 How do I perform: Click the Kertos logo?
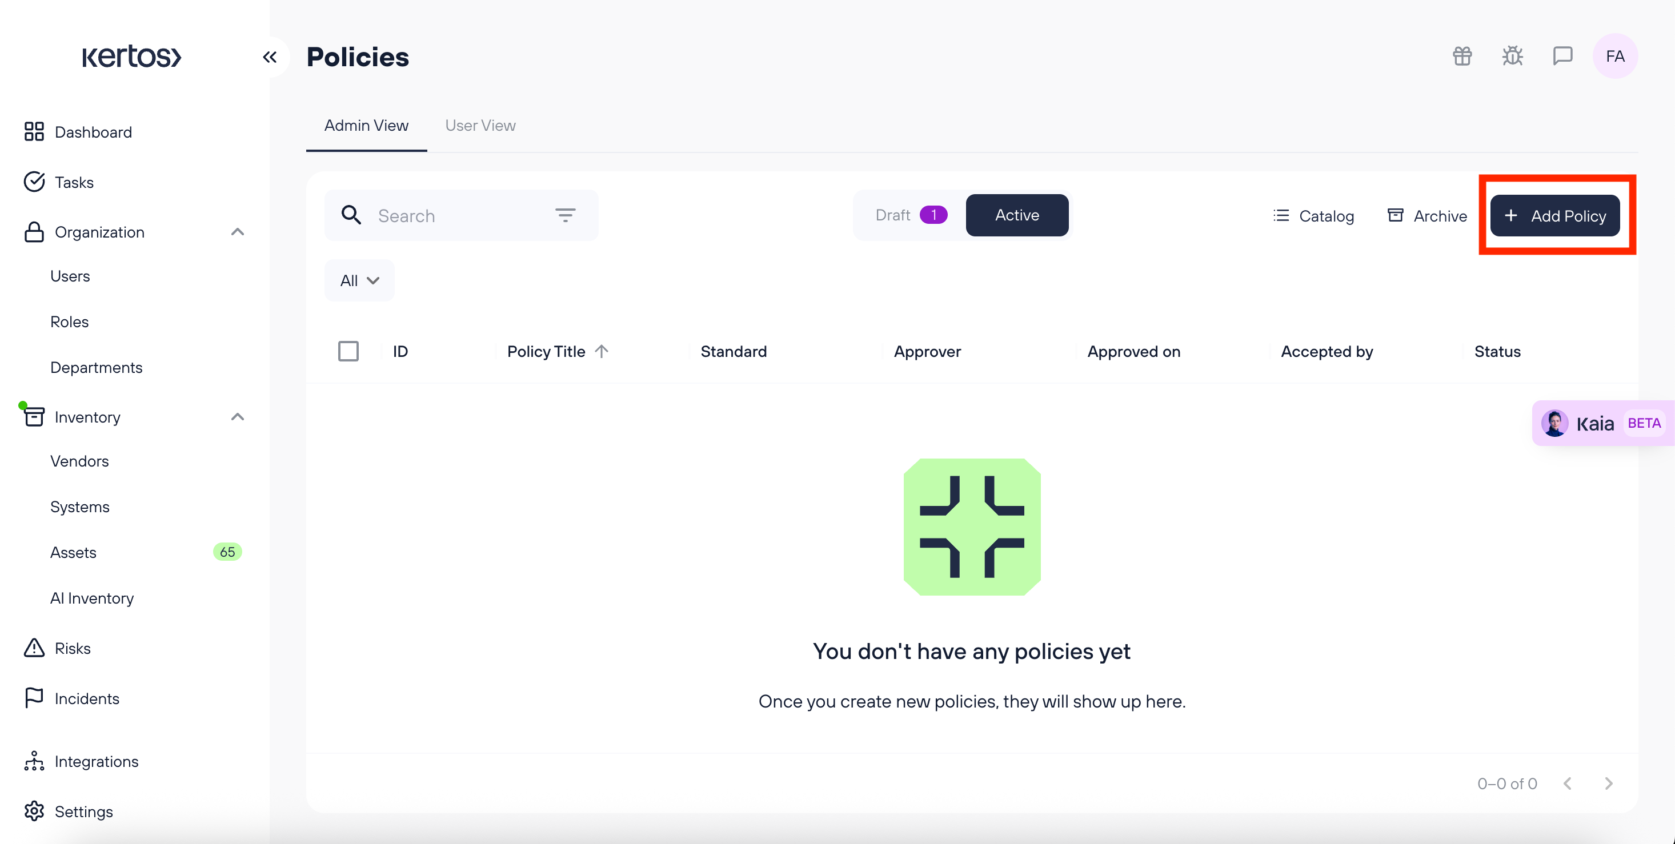point(131,57)
